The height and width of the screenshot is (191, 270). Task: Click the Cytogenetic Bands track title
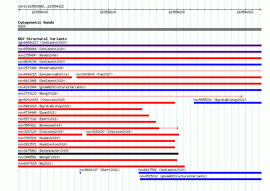tap(36, 22)
